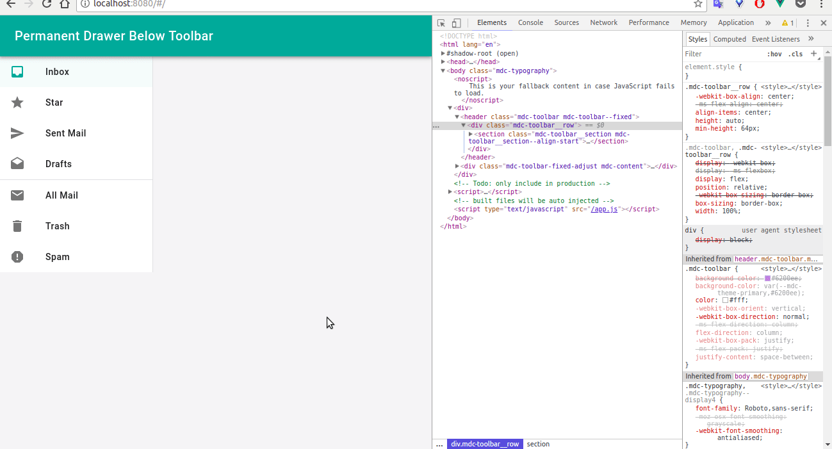Select the Styles sidebar tab
This screenshot has width=832, height=449.
697,39
